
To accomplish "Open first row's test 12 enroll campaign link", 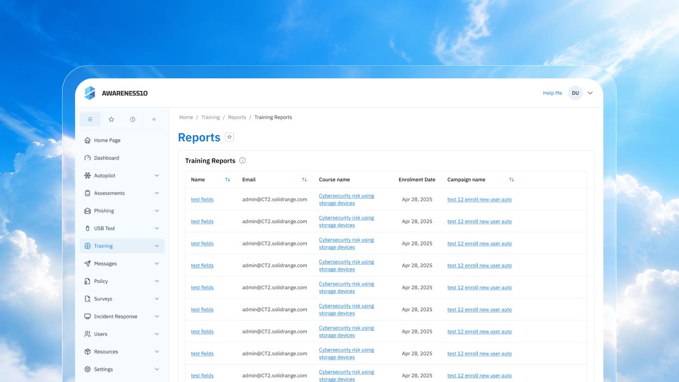I will [x=479, y=200].
